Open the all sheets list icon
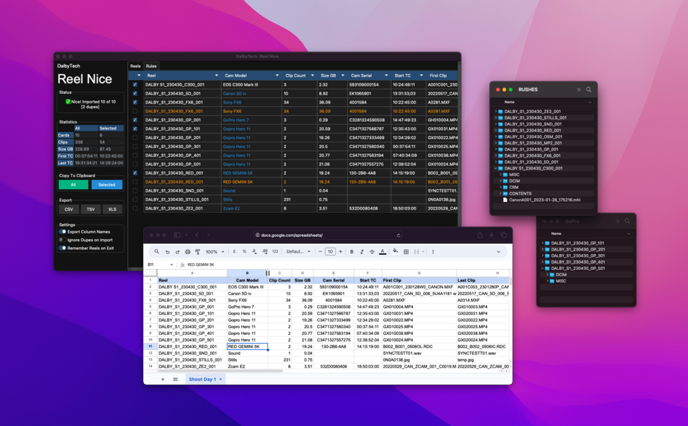The image size is (688, 426). [x=175, y=379]
